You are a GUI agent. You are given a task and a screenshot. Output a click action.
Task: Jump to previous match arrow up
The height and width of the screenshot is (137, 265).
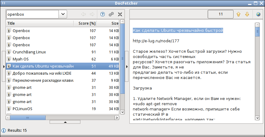tap(238, 15)
